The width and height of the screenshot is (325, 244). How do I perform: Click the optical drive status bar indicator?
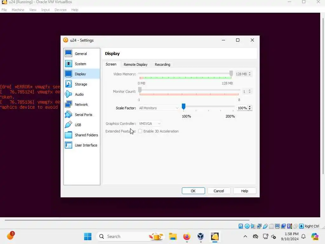point(247,226)
